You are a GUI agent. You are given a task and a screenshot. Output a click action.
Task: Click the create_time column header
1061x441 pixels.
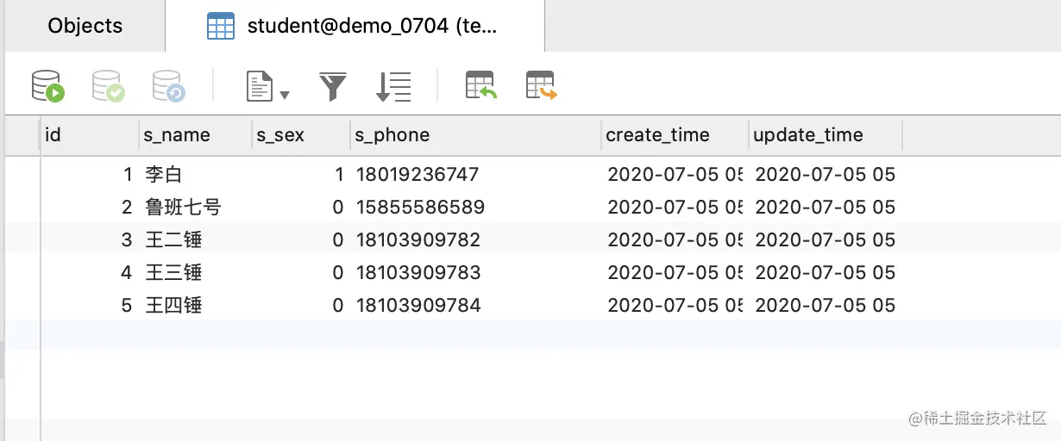(675, 135)
